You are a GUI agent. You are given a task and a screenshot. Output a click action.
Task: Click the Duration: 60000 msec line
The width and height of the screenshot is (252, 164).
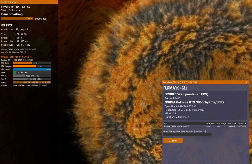click(177, 117)
